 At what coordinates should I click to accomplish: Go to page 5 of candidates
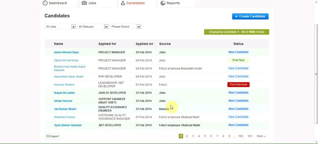coord(205,136)
